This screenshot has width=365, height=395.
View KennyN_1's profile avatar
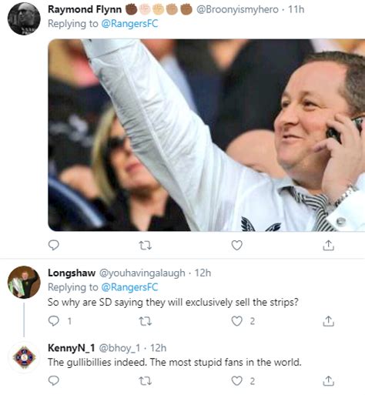pyautogui.click(x=24, y=357)
